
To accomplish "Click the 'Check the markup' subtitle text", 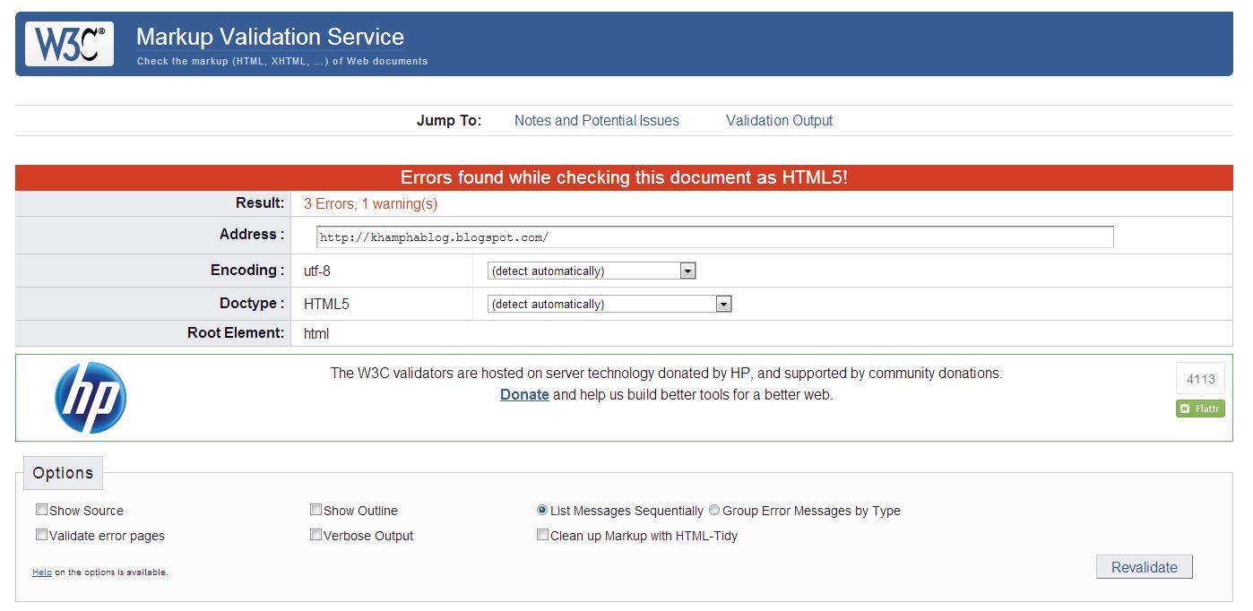I will pyautogui.click(x=282, y=61).
